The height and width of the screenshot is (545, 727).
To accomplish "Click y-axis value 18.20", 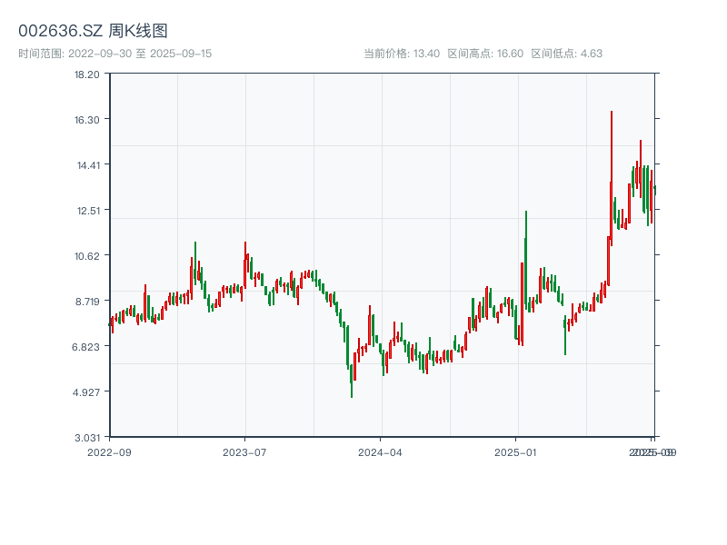I will pyautogui.click(x=87, y=74).
